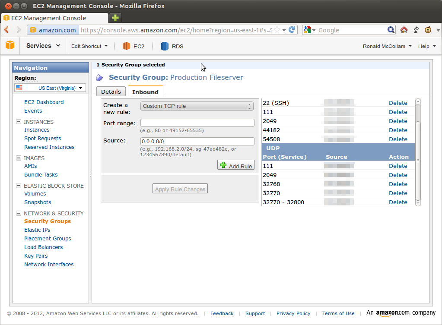Select the Inbound tab
Viewport: 442px width, 325px height.
(x=145, y=92)
